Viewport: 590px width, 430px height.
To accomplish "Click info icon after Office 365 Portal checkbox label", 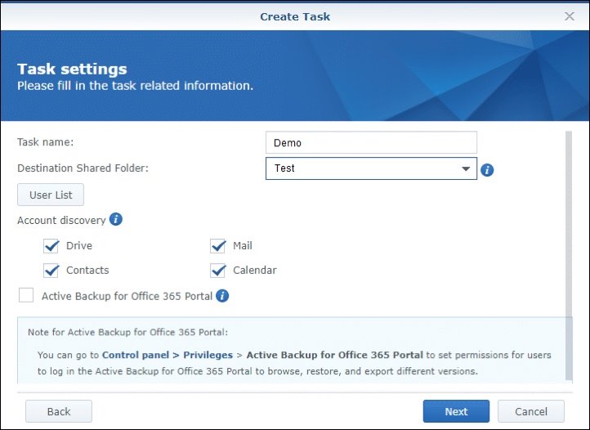I will pos(222,296).
